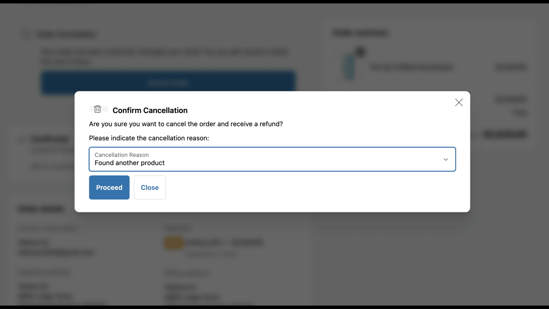Click the dropdown chevron on Cancellation Reason
549x309 pixels.
(446, 159)
